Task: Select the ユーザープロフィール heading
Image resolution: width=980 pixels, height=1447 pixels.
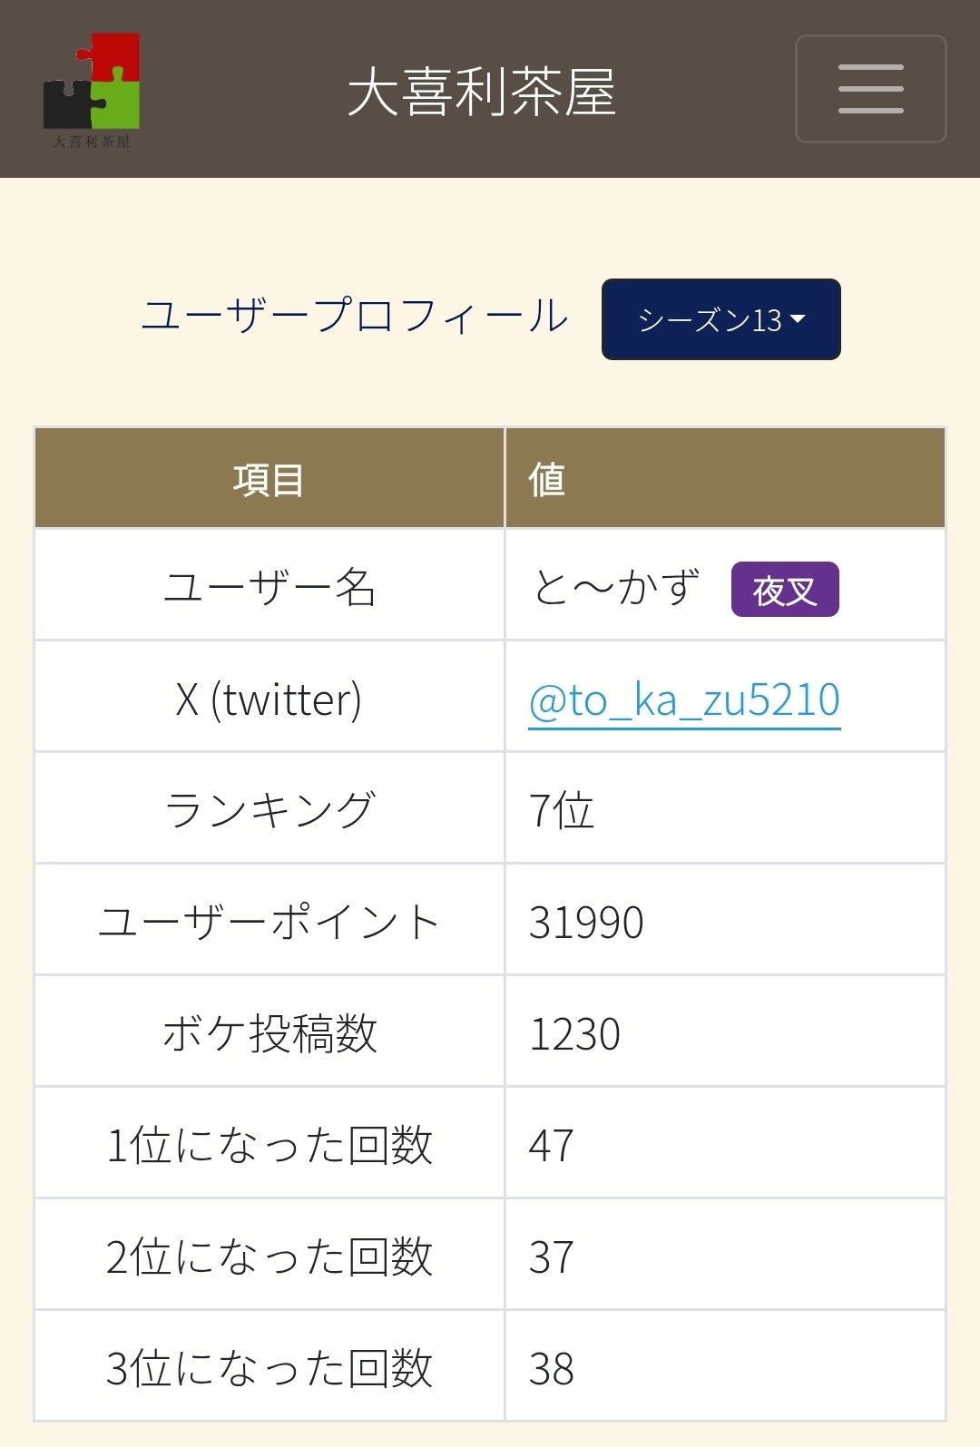Action: [357, 315]
